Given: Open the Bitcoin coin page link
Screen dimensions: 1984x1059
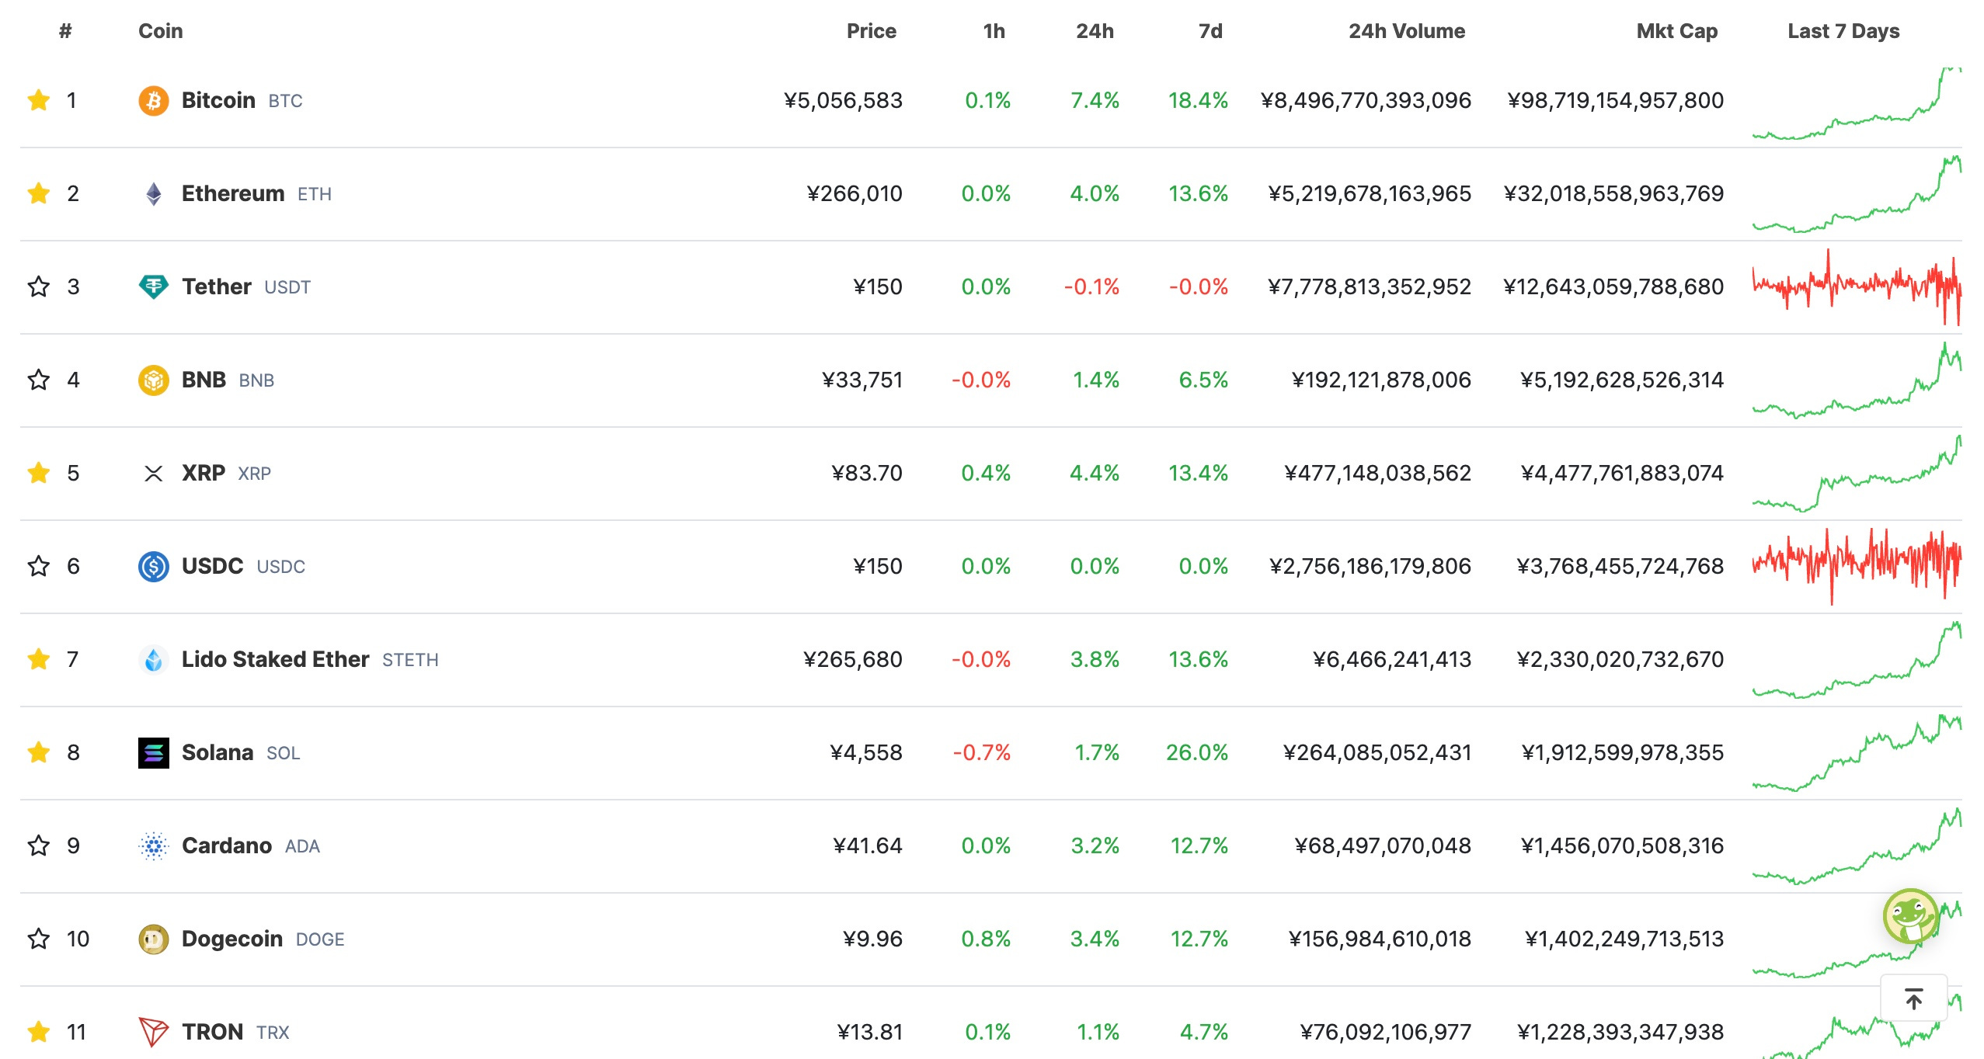Looking at the screenshot, I should pos(218,100).
